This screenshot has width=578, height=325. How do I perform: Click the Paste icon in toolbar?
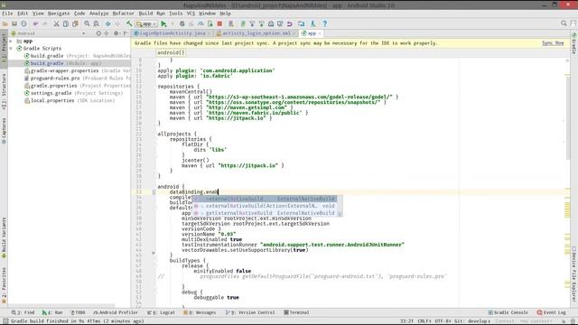pyautogui.click(x=75, y=24)
